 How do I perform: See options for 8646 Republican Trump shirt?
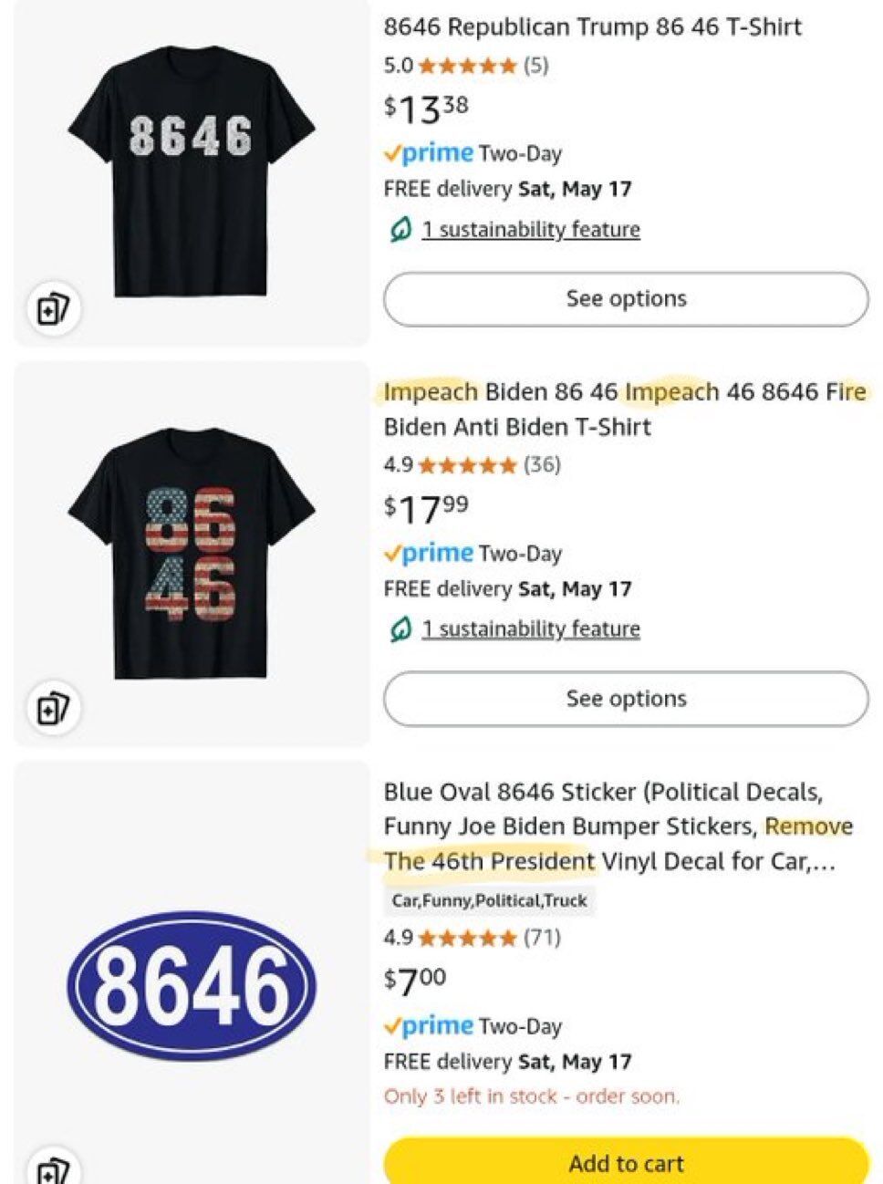click(x=626, y=299)
